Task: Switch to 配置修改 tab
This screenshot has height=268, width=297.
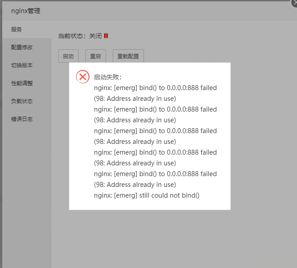Action: [27, 47]
